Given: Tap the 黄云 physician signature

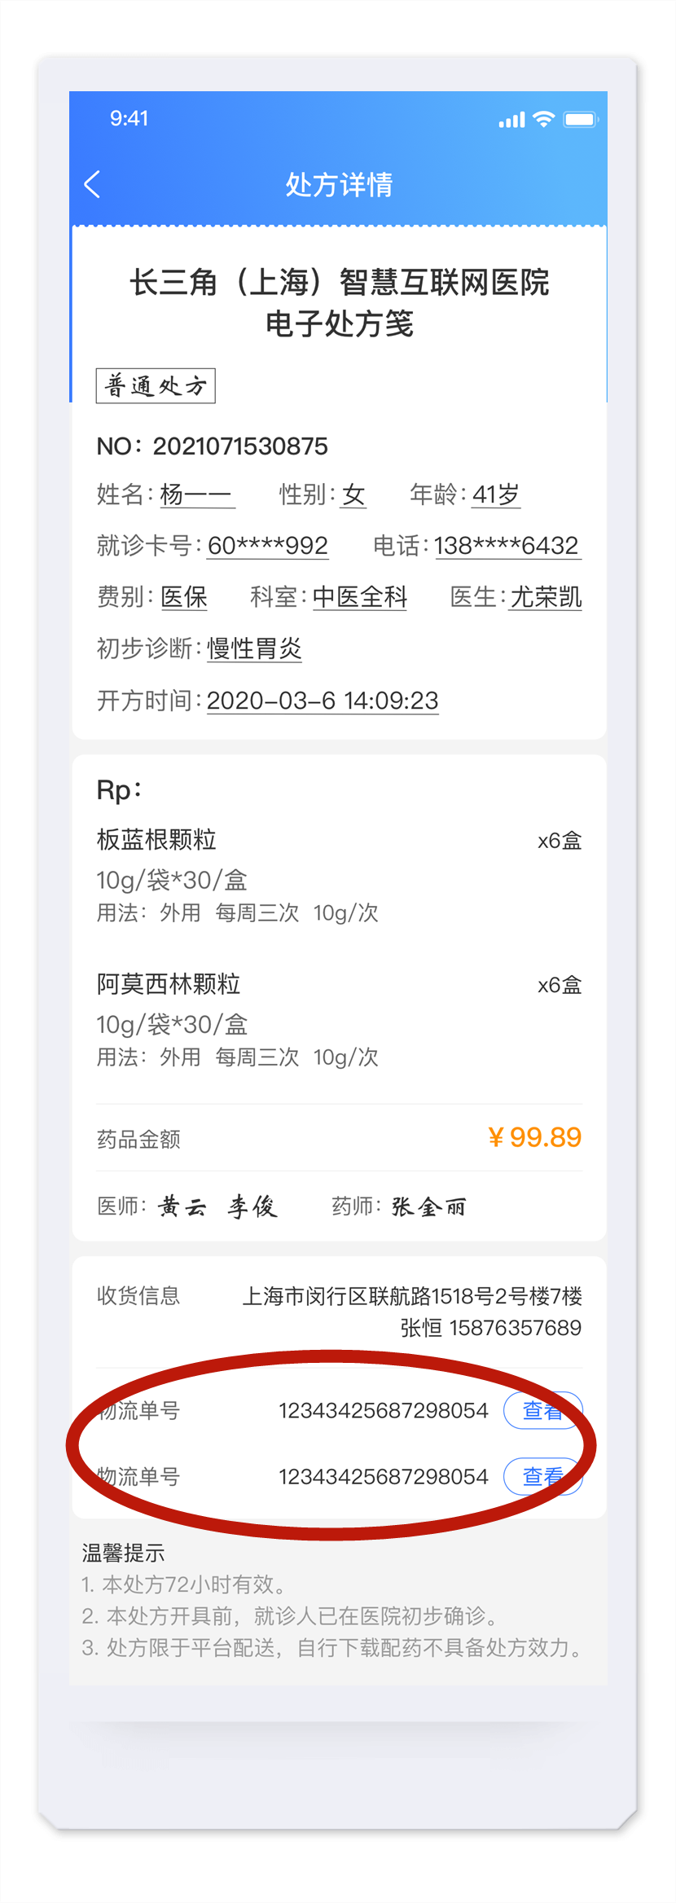Looking at the screenshot, I should (182, 1206).
